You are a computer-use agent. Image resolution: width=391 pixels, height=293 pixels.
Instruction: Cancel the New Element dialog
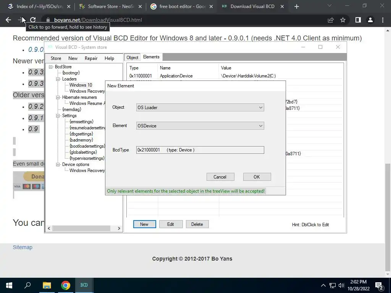click(220, 177)
